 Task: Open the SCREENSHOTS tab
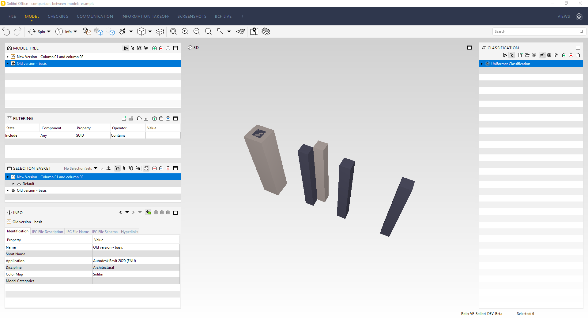click(192, 17)
